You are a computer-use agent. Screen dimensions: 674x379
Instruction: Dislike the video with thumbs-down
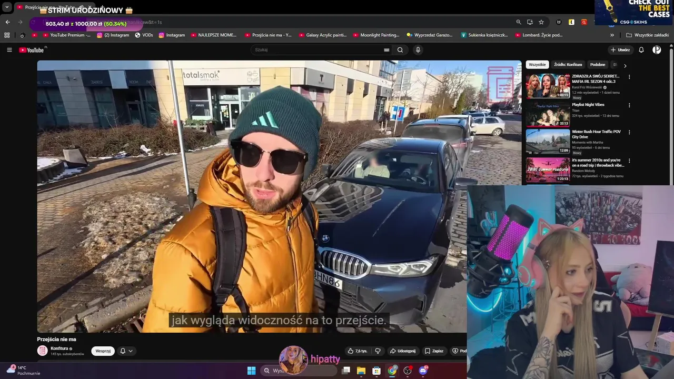tap(378, 351)
